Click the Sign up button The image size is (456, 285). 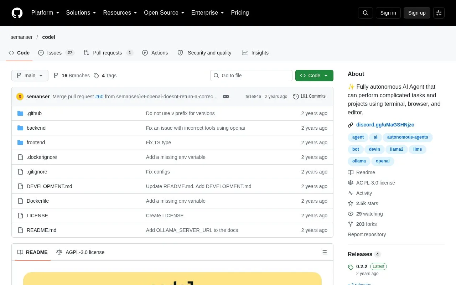pos(417,13)
